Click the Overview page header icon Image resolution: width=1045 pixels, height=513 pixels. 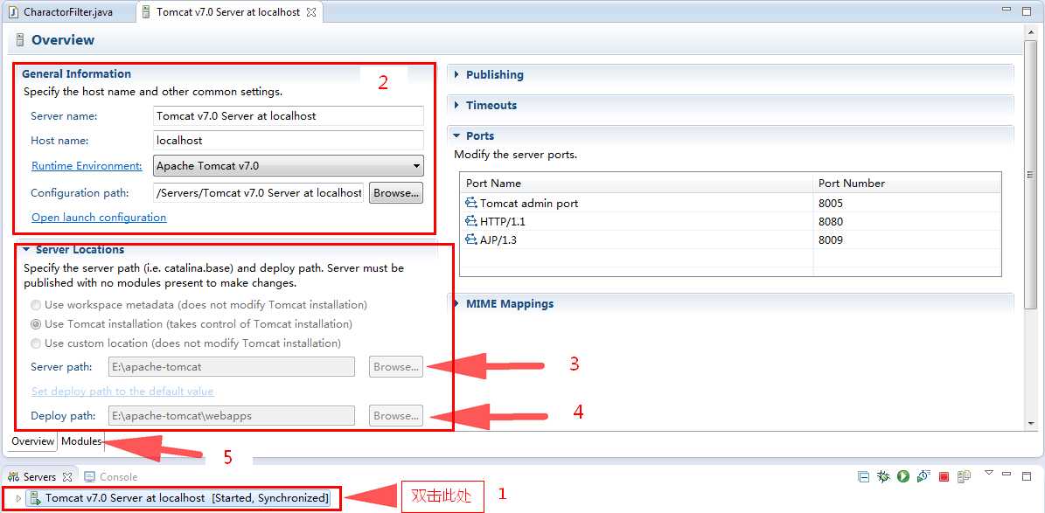20,40
